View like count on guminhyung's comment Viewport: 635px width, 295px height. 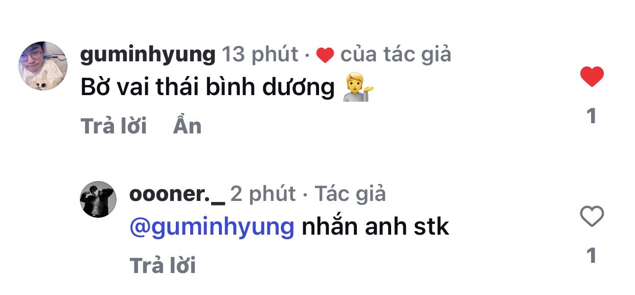click(x=592, y=116)
